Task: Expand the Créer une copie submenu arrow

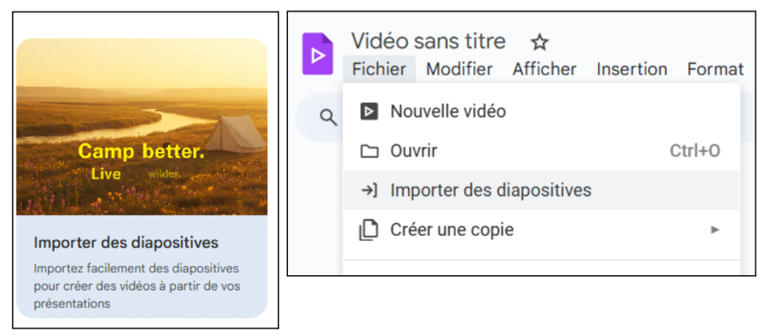Action: [x=715, y=230]
